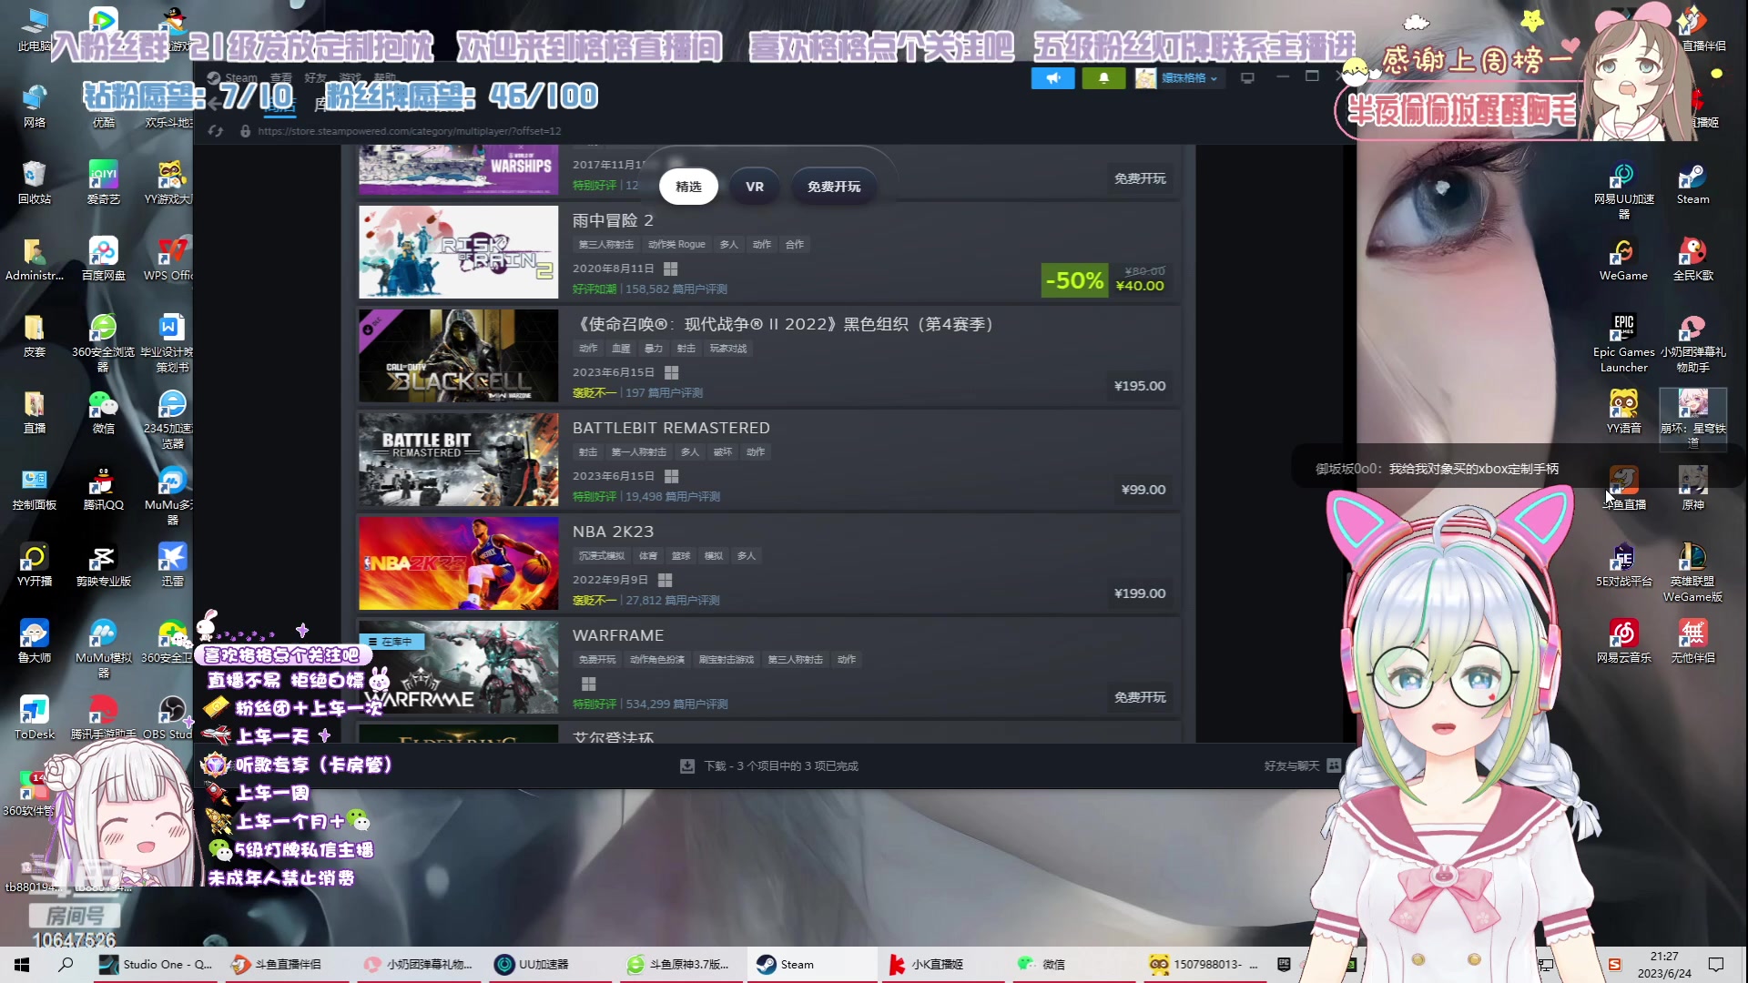
Task: Open the 爱奇艺 desktop icon
Action: [103, 183]
